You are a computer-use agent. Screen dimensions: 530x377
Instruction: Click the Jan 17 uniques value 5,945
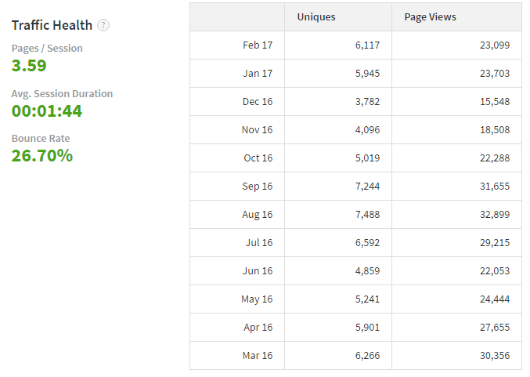click(x=367, y=74)
